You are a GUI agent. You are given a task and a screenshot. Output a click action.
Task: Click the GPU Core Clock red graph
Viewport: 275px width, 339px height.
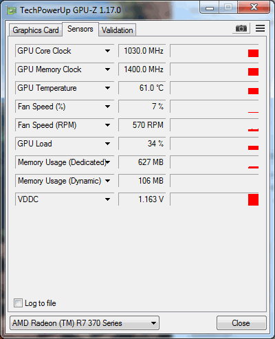point(214,51)
